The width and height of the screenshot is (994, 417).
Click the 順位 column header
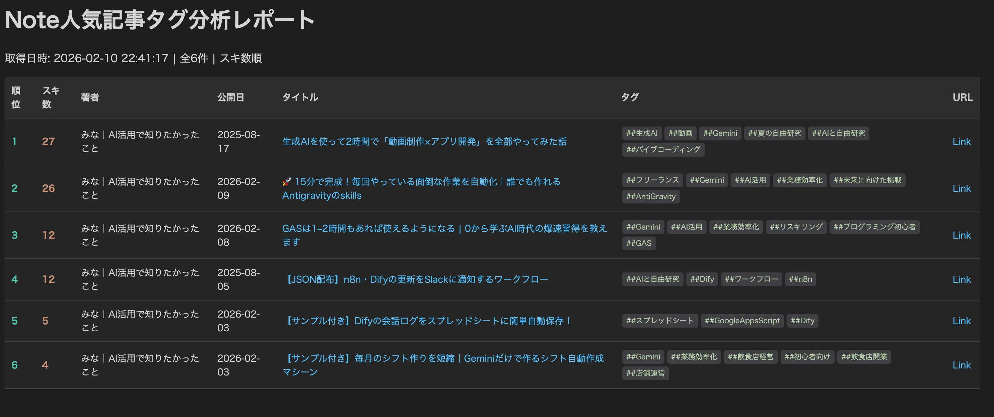16,97
